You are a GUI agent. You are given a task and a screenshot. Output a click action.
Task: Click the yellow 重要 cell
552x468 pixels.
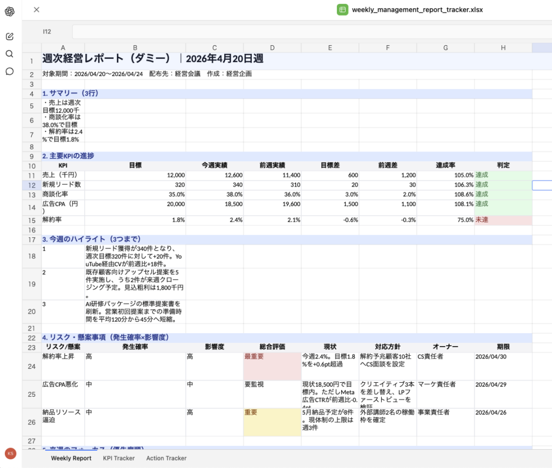(272, 422)
